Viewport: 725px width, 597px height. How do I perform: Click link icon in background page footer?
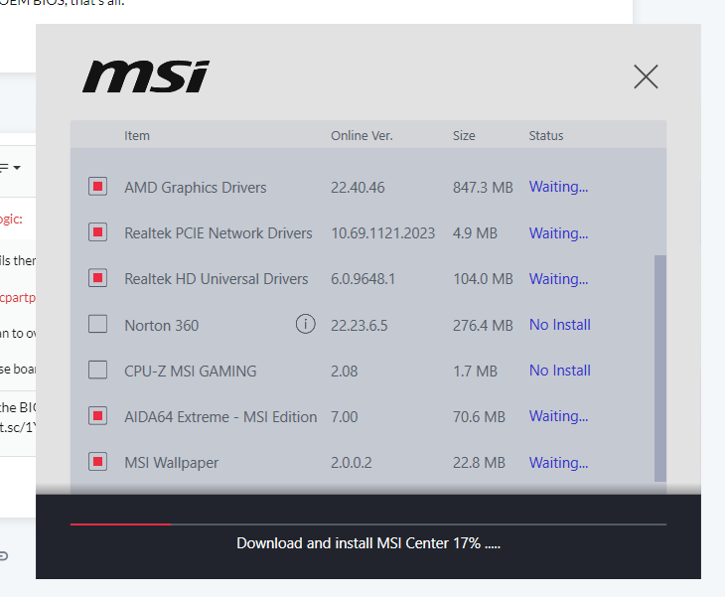click(4, 556)
